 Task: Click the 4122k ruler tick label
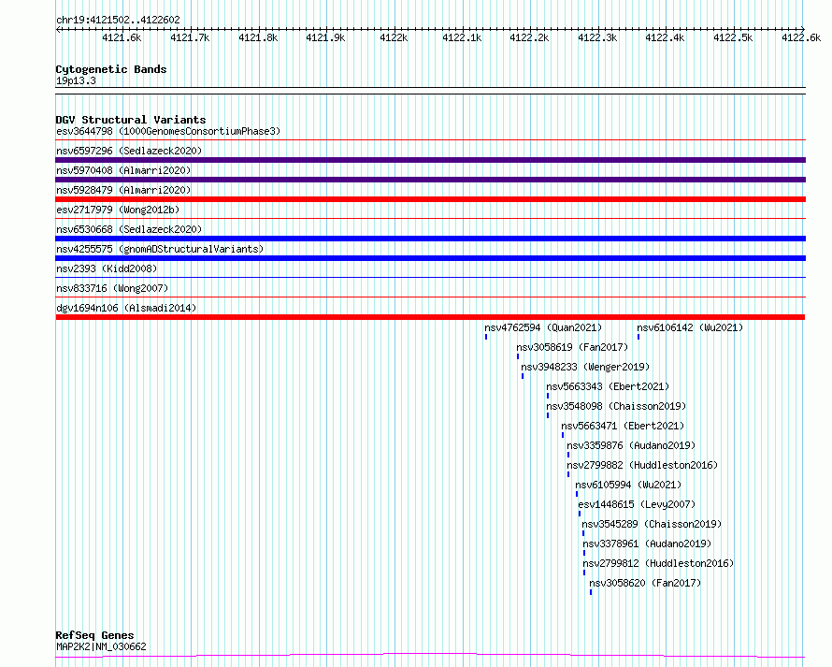coord(394,37)
